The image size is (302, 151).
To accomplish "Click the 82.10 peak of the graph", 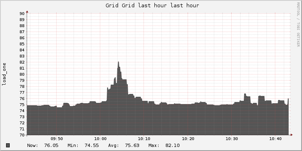I will click(118, 62).
